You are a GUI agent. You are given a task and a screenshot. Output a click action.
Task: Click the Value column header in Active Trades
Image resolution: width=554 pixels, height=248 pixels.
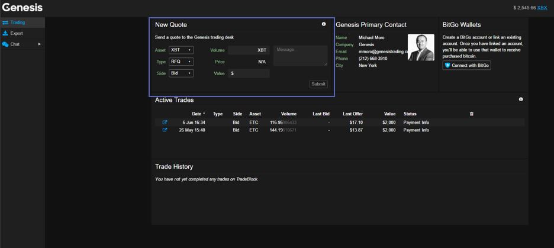[390, 114]
